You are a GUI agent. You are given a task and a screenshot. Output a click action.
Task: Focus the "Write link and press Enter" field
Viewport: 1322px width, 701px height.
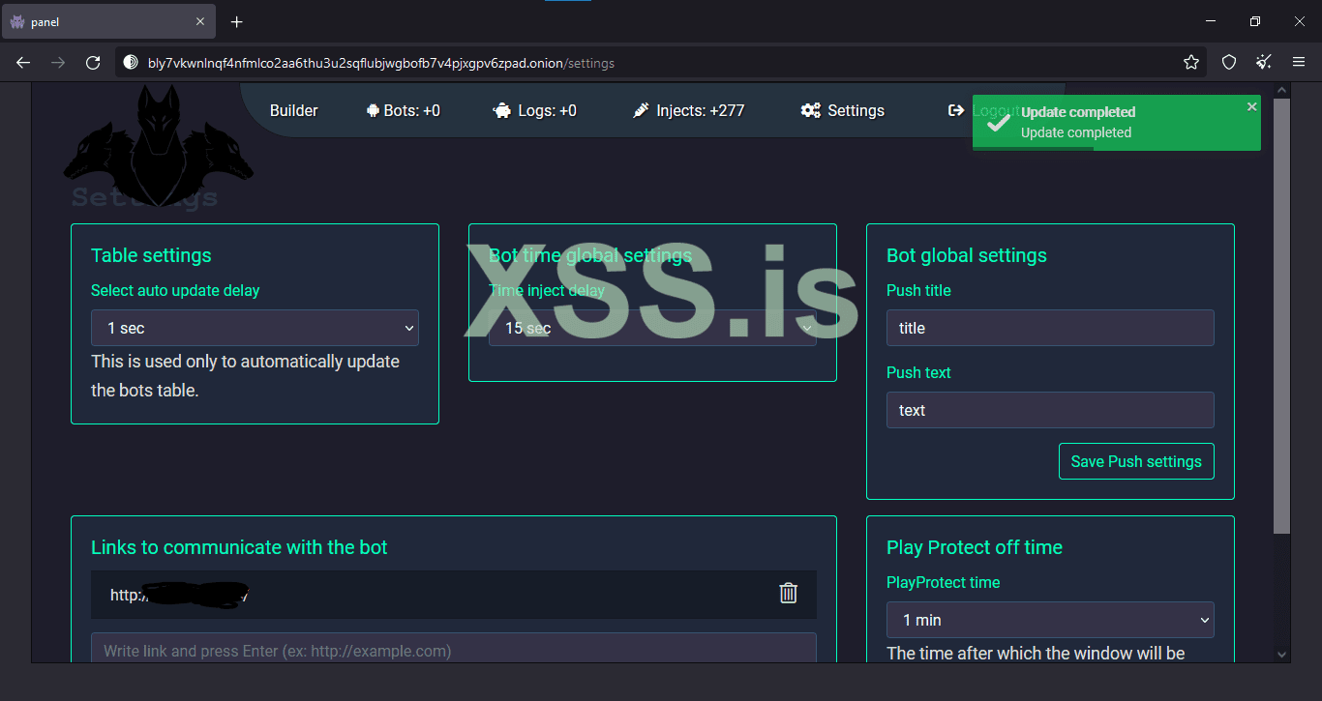pyautogui.click(x=454, y=650)
